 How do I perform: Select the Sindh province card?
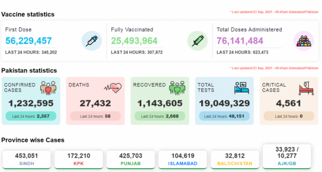click(26, 160)
